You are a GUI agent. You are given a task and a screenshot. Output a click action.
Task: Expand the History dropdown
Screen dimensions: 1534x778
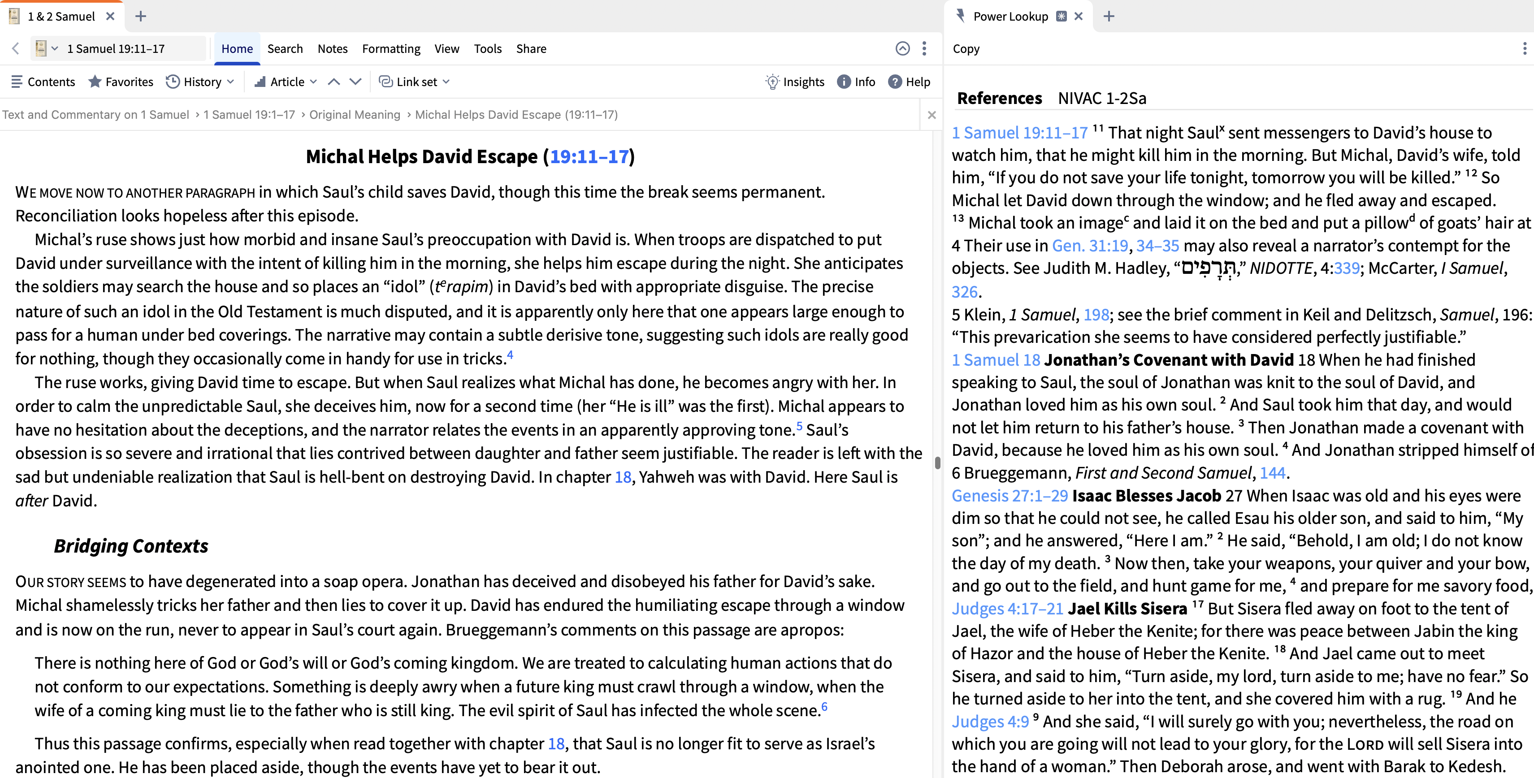(230, 82)
